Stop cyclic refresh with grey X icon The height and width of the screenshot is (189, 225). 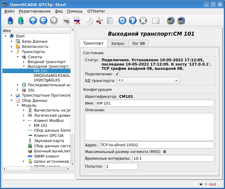pos(143,20)
